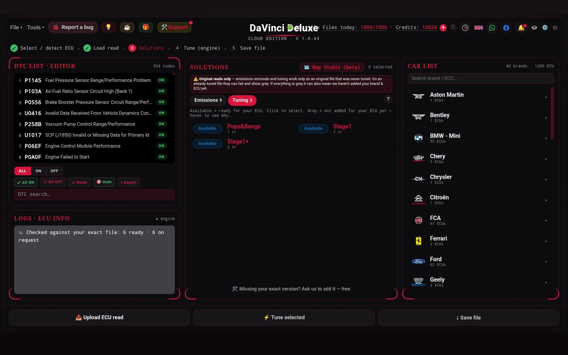
Task: Click the car list scrollbar
Action: pos(552,113)
